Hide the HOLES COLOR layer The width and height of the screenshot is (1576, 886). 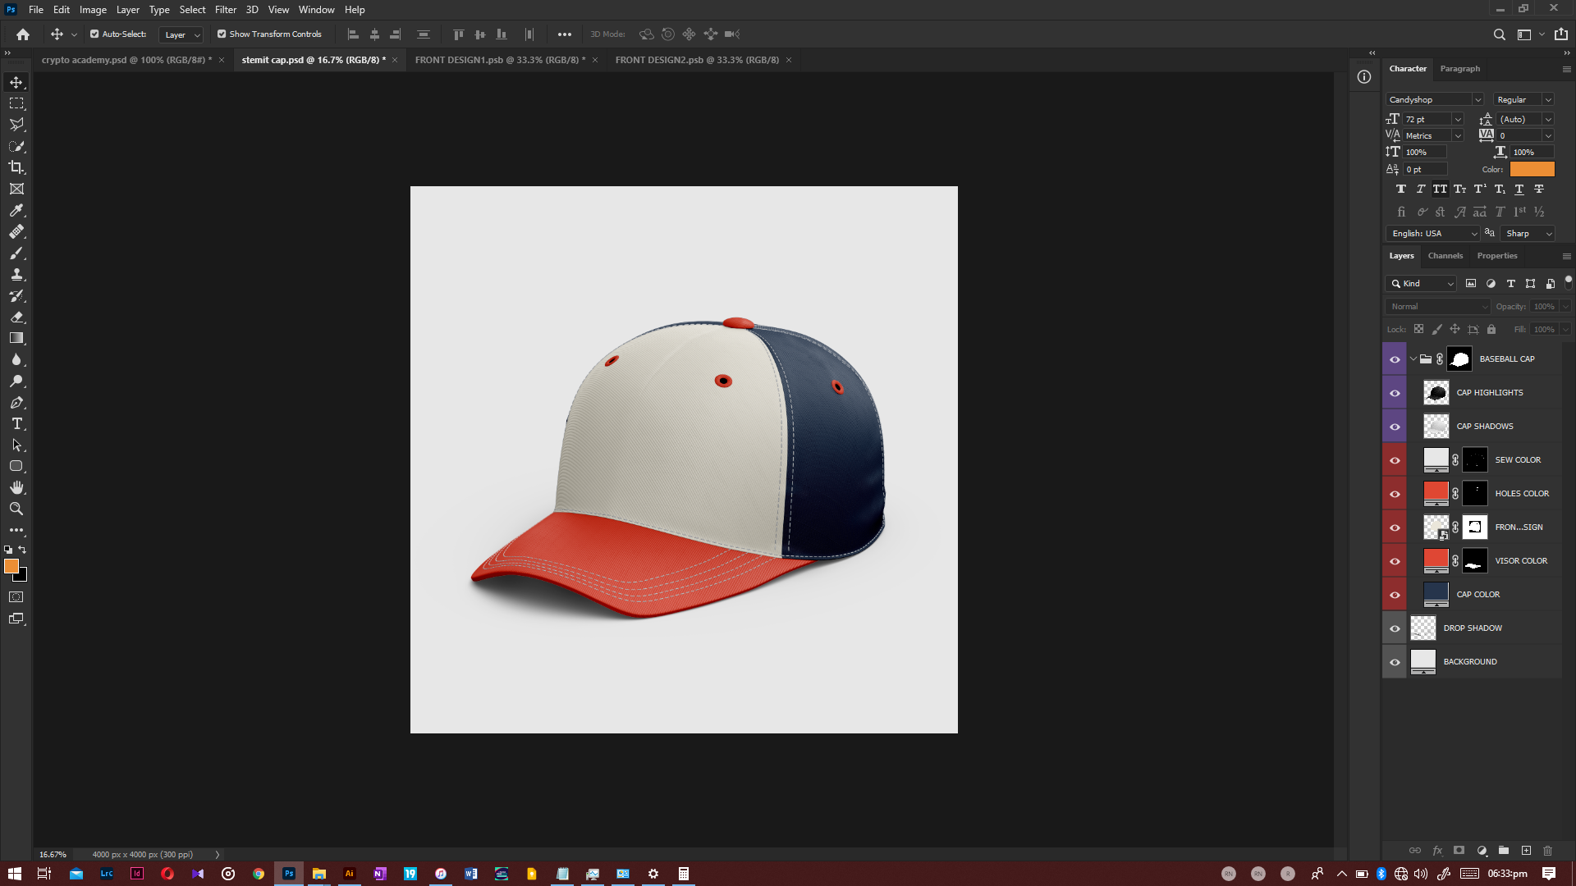[1395, 494]
